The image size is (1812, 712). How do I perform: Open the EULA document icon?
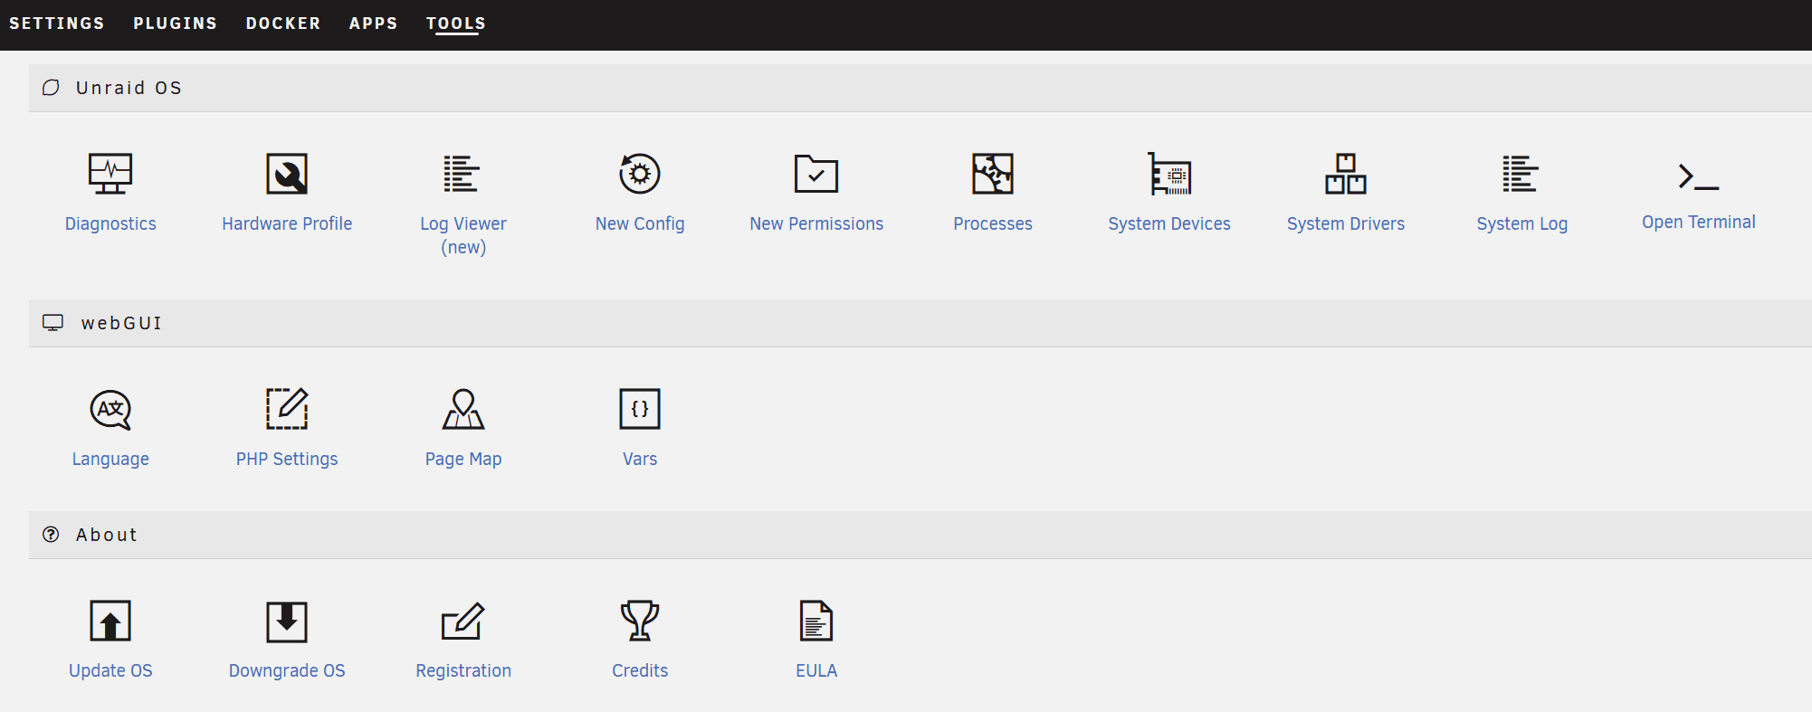pyautogui.click(x=816, y=621)
